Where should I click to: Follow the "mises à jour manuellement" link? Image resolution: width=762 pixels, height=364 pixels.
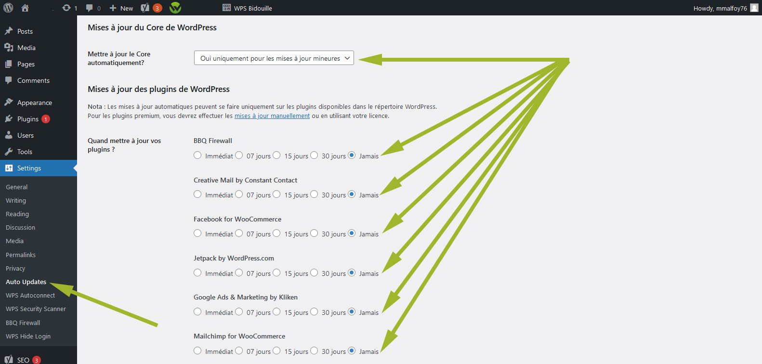[x=272, y=116]
